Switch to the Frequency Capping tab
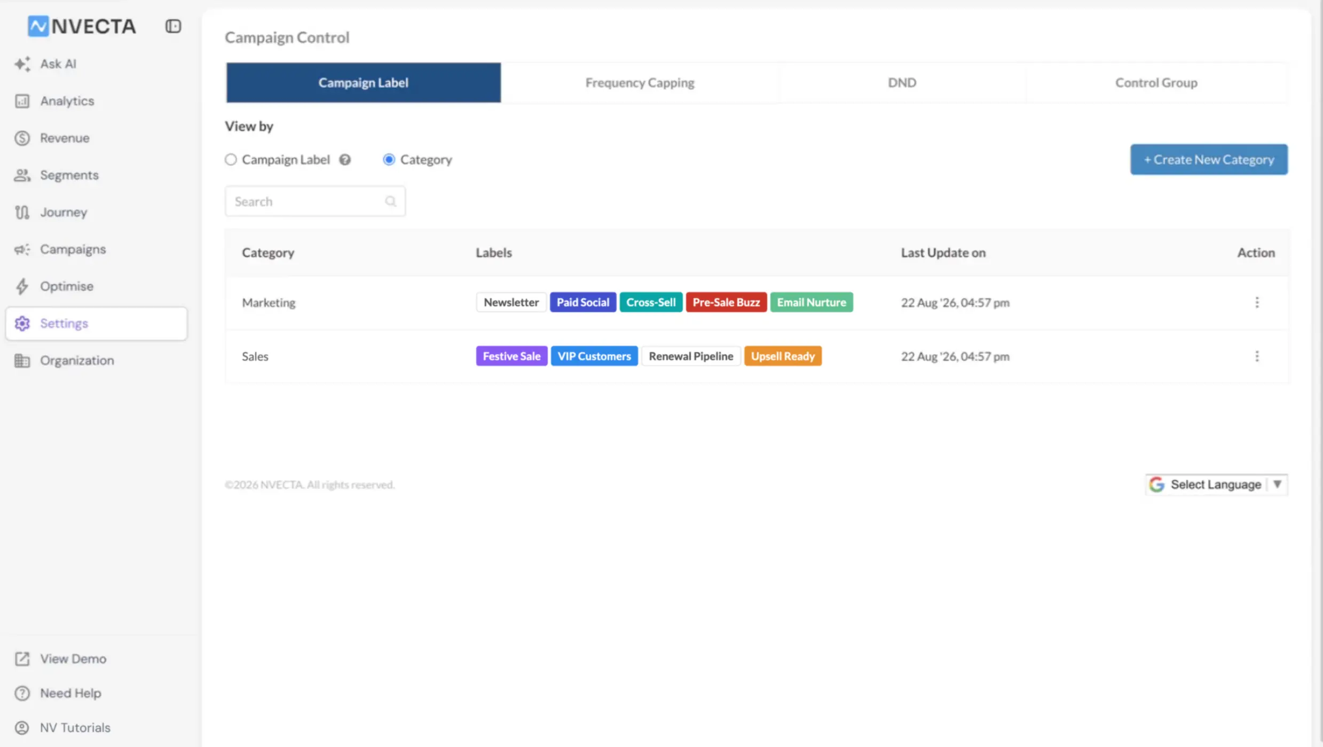The width and height of the screenshot is (1323, 747). click(x=640, y=83)
